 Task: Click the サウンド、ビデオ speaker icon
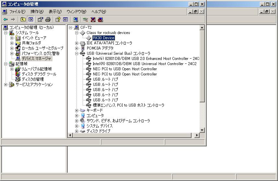(83, 120)
